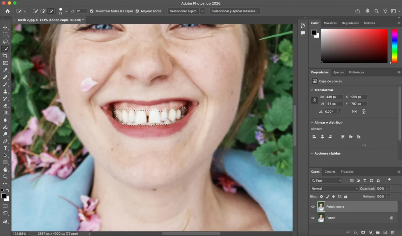Hide the Fondo copia layer

pos(313,207)
